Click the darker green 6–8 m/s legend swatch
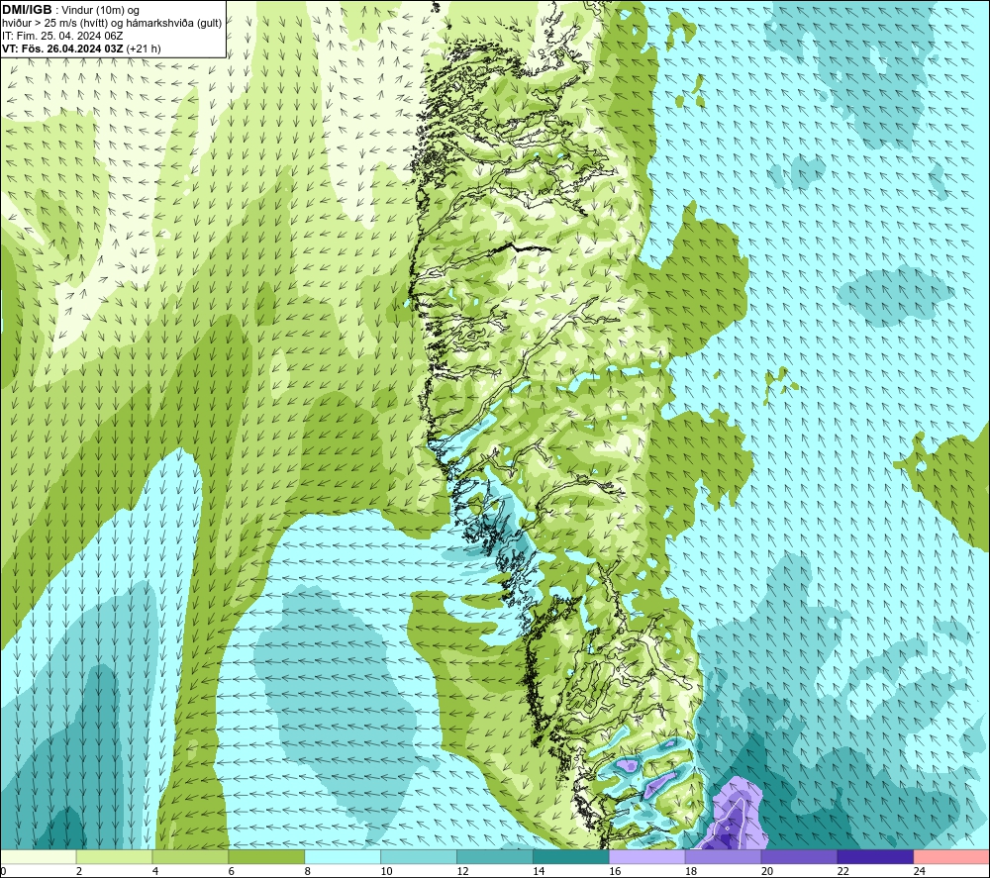Image resolution: width=990 pixels, height=878 pixels. pos(266,856)
